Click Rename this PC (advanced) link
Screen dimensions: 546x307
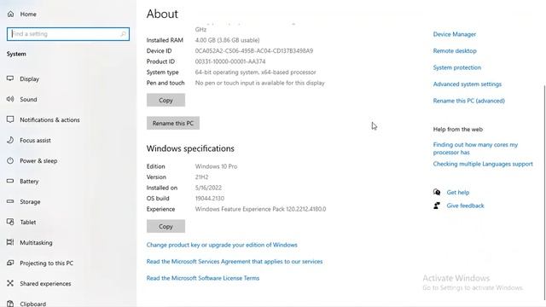point(468,101)
